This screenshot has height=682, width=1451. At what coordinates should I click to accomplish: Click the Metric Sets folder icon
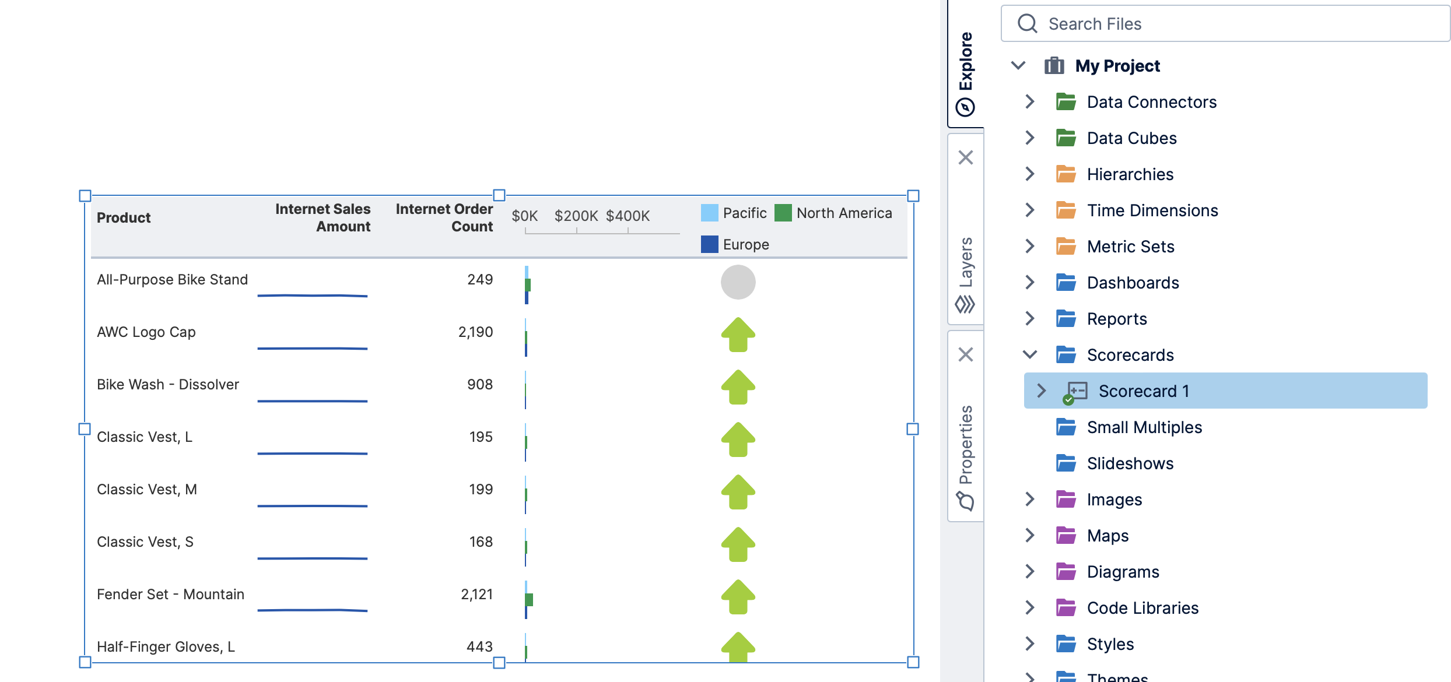(1066, 247)
